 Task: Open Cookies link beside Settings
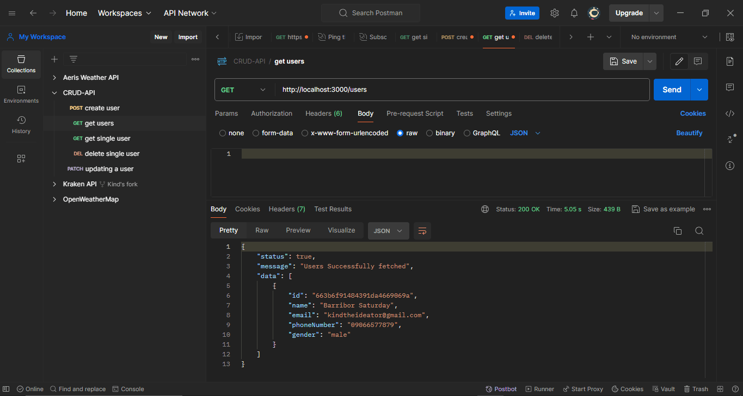[693, 114]
